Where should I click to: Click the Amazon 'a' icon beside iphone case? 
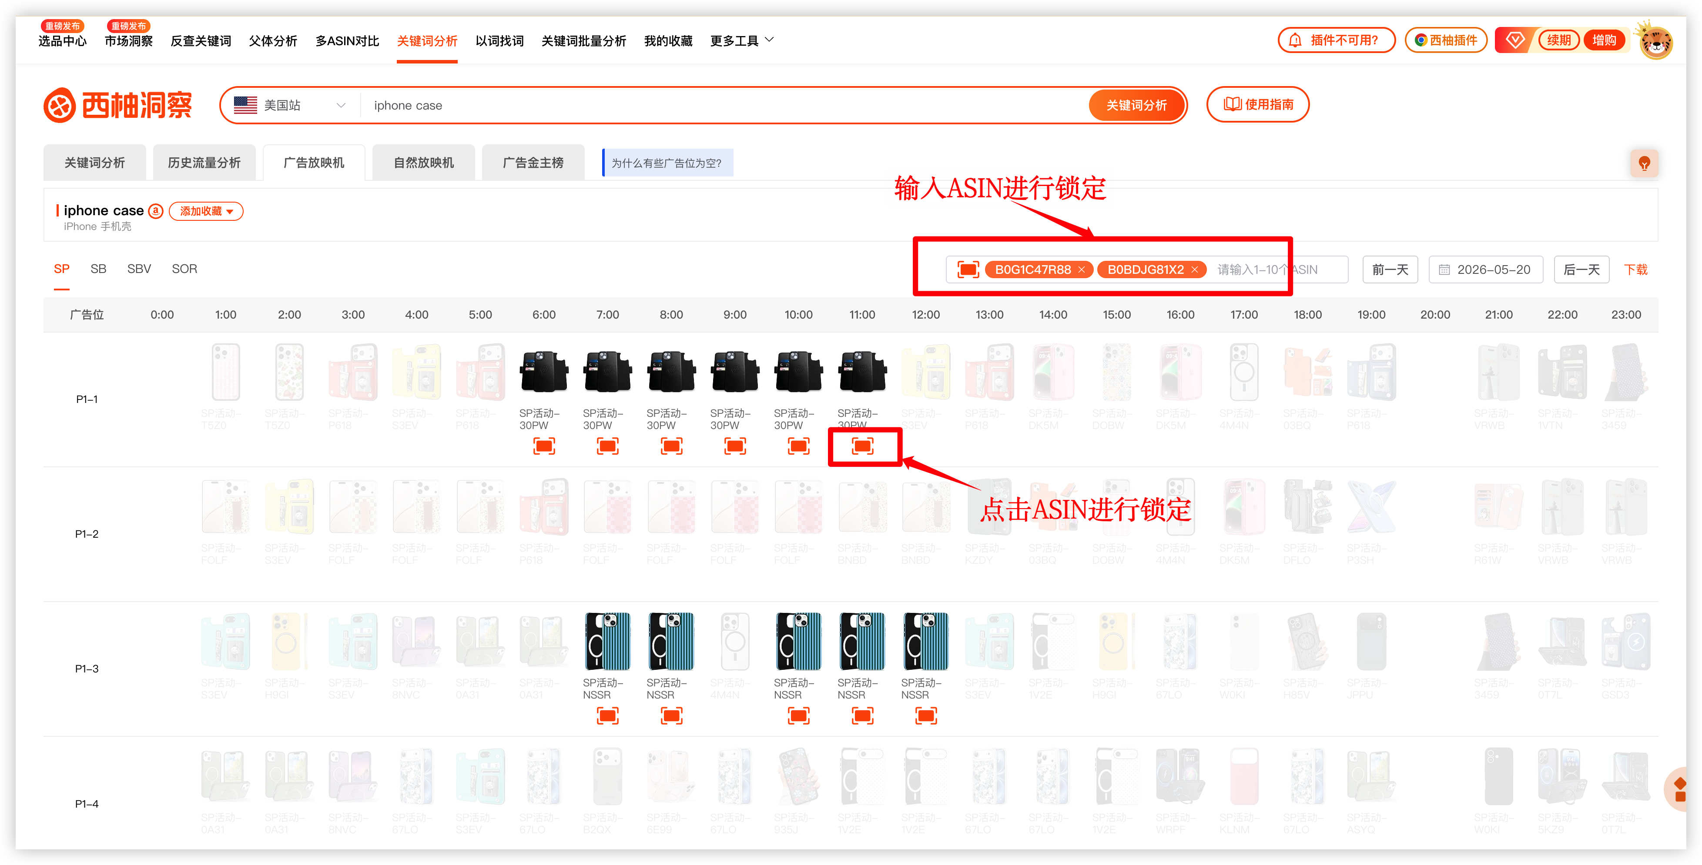click(x=155, y=211)
